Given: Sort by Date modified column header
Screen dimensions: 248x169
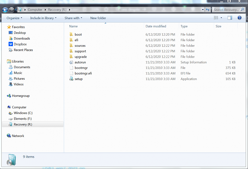Looking at the screenshot, I should click(156, 26).
